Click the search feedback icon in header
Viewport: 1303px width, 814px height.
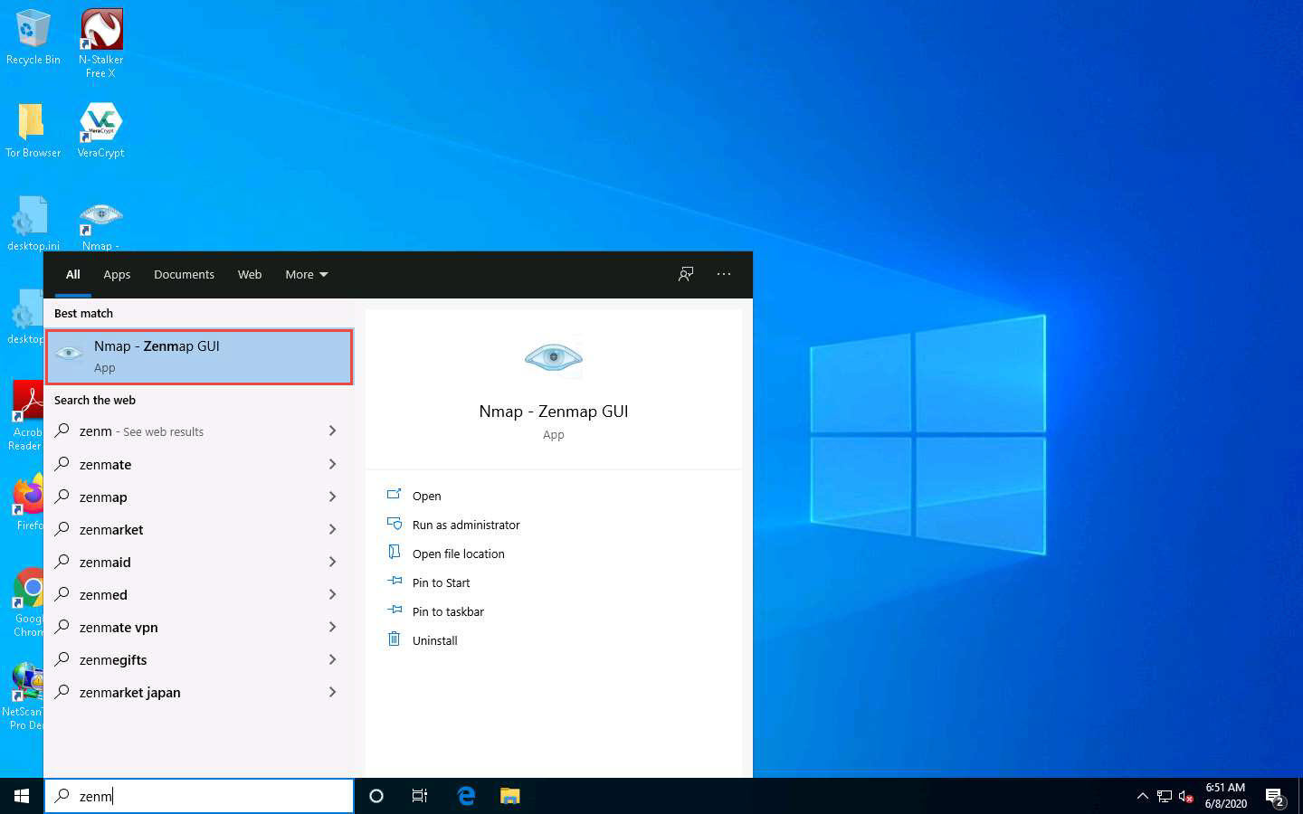[686, 274]
